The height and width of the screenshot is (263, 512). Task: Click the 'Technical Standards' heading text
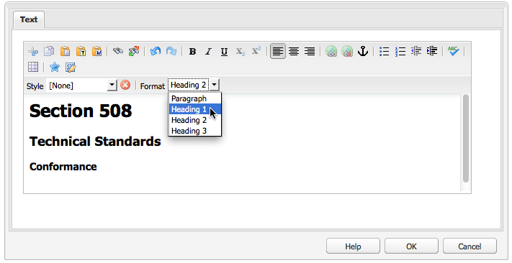95,142
